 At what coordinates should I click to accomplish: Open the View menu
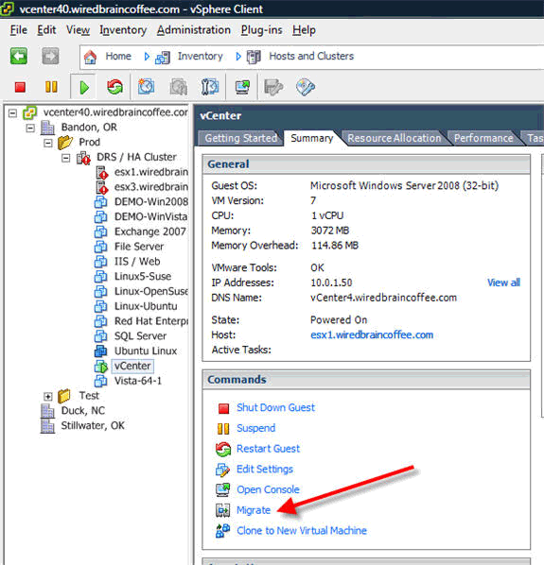tap(78, 30)
